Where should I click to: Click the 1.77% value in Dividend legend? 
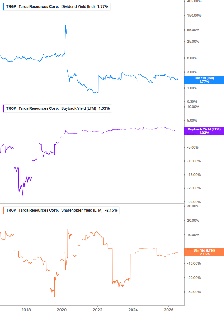pos(103,7)
